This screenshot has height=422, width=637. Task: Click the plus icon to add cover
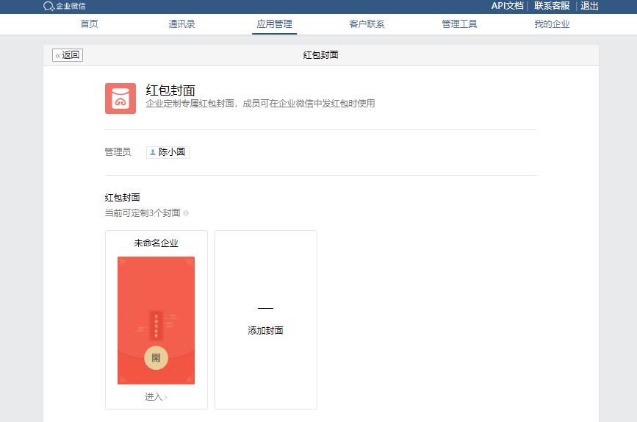(x=265, y=308)
